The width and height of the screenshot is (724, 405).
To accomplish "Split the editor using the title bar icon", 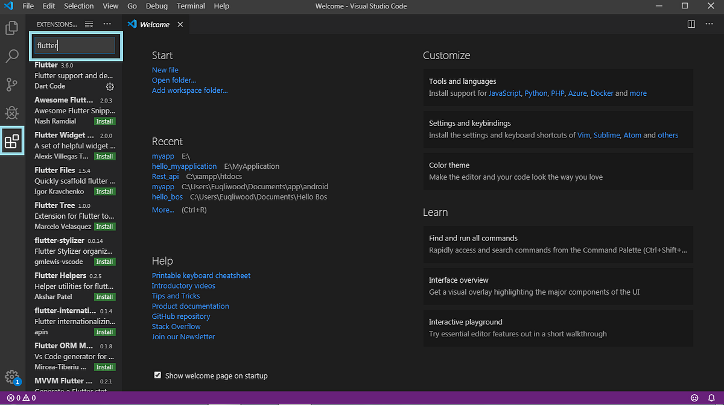I will click(690, 24).
